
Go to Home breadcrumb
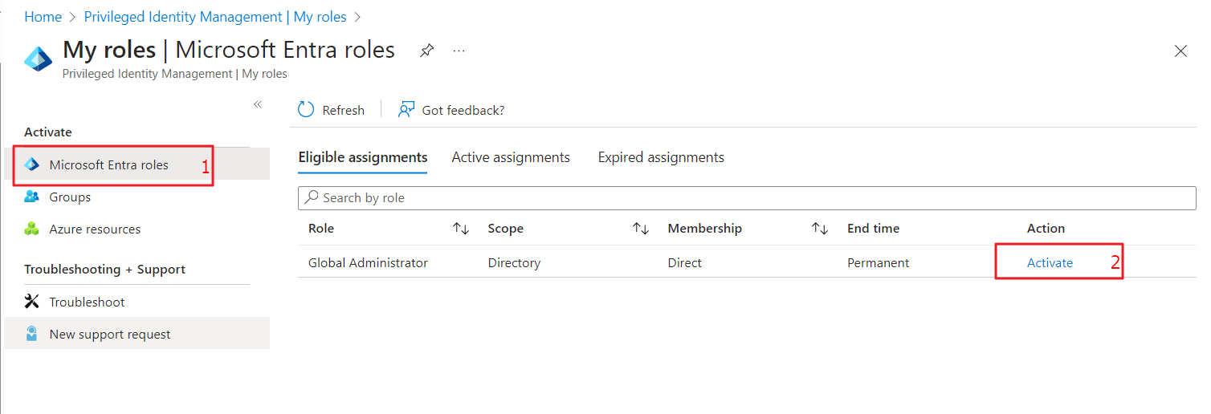coord(43,17)
